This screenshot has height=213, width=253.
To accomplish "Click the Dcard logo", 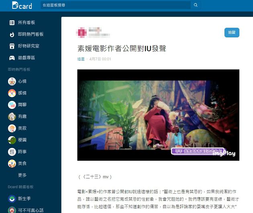I will tap(21, 5).
